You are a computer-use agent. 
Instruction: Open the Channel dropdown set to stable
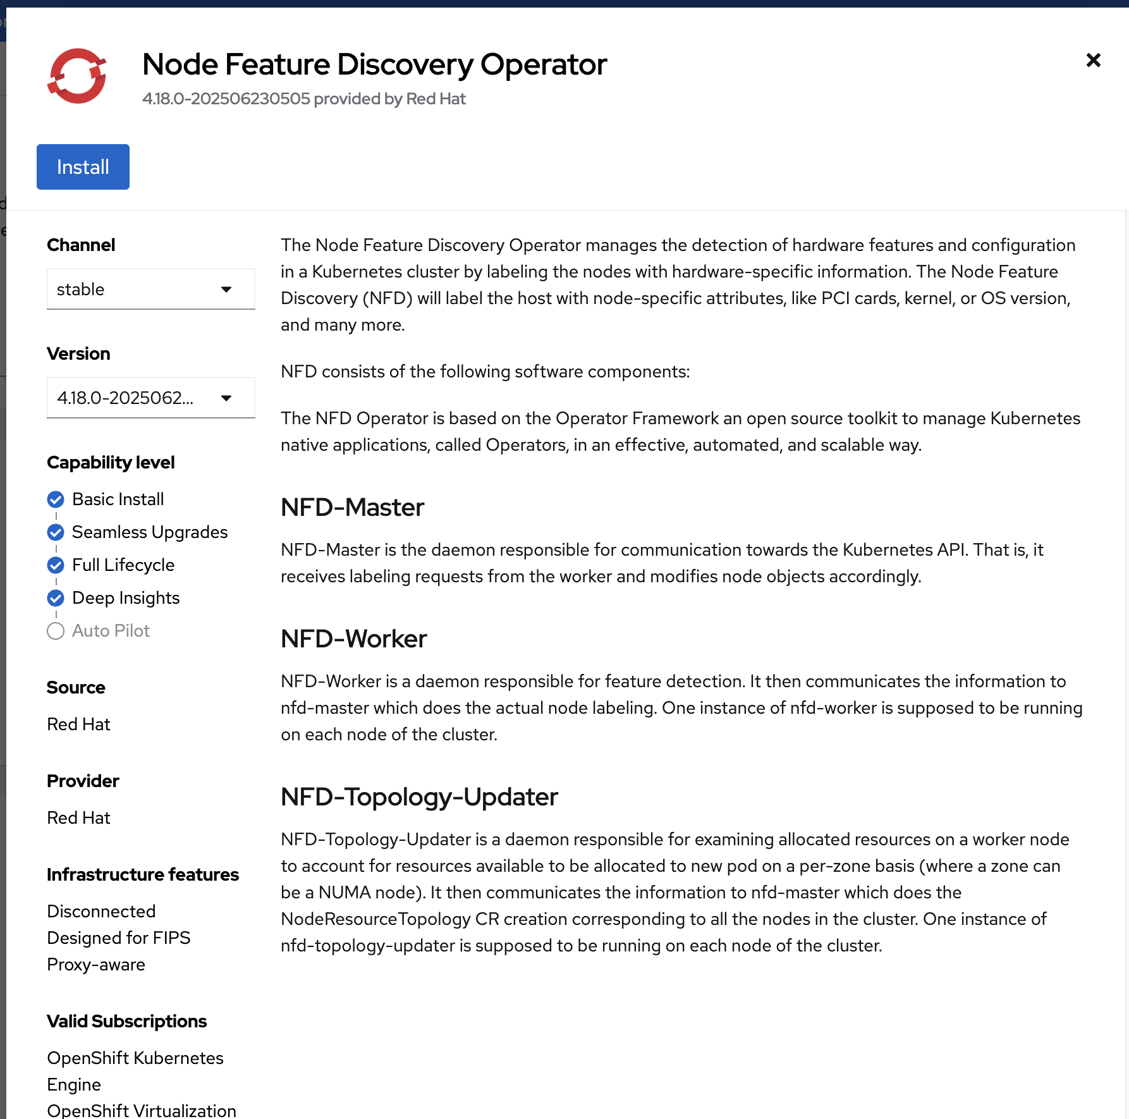pos(150,290)
